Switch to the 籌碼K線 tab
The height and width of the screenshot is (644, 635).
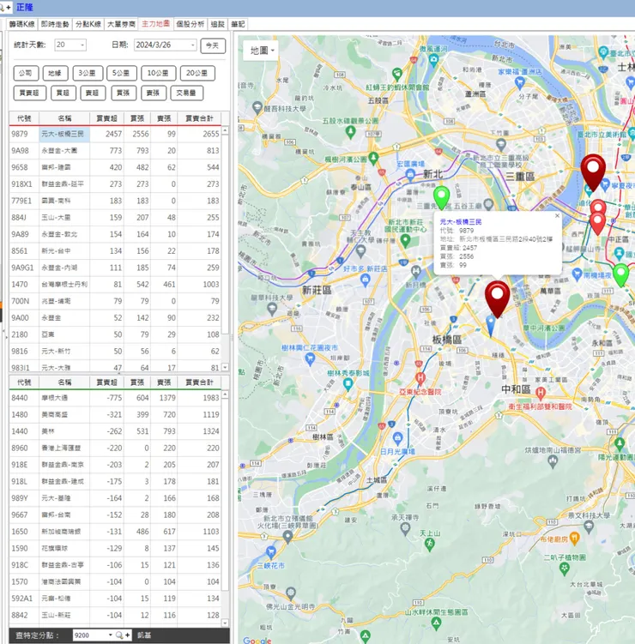coord(23,24)
